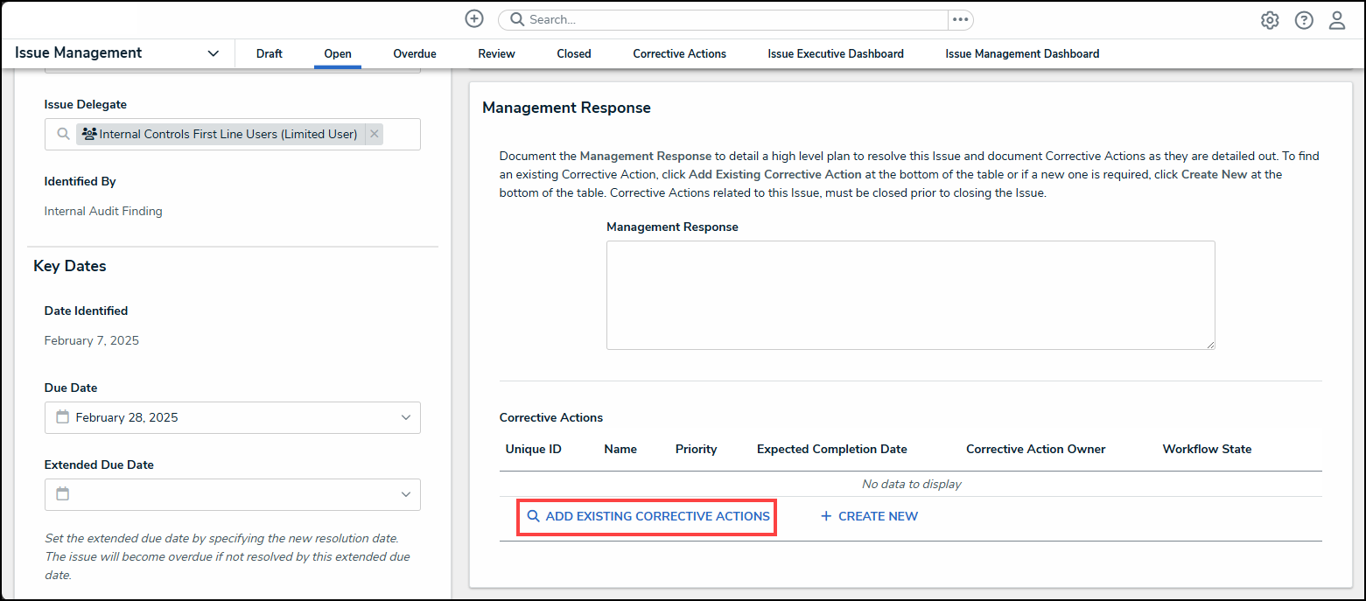
Task: Open the user profile icon
Action: tap(1337, 19)
